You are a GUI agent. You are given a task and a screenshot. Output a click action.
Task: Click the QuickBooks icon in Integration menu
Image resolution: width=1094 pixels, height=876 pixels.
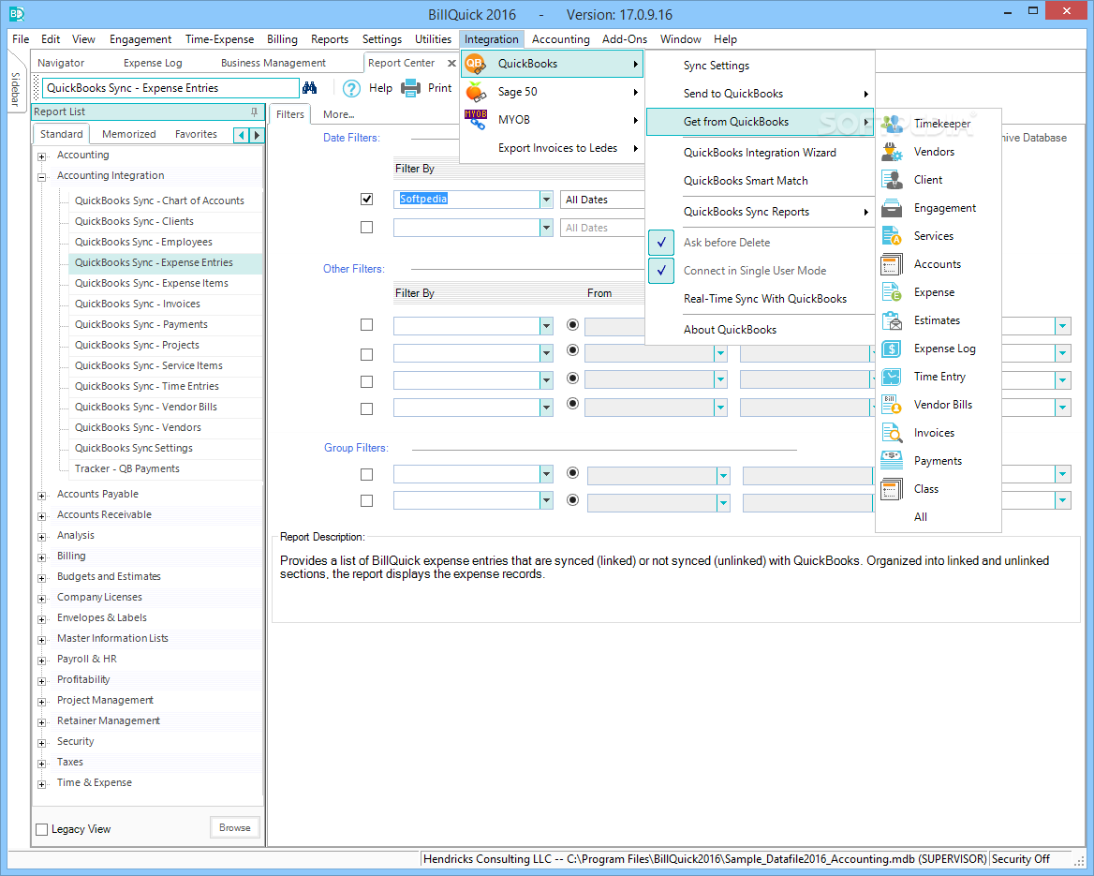[475, 64]
